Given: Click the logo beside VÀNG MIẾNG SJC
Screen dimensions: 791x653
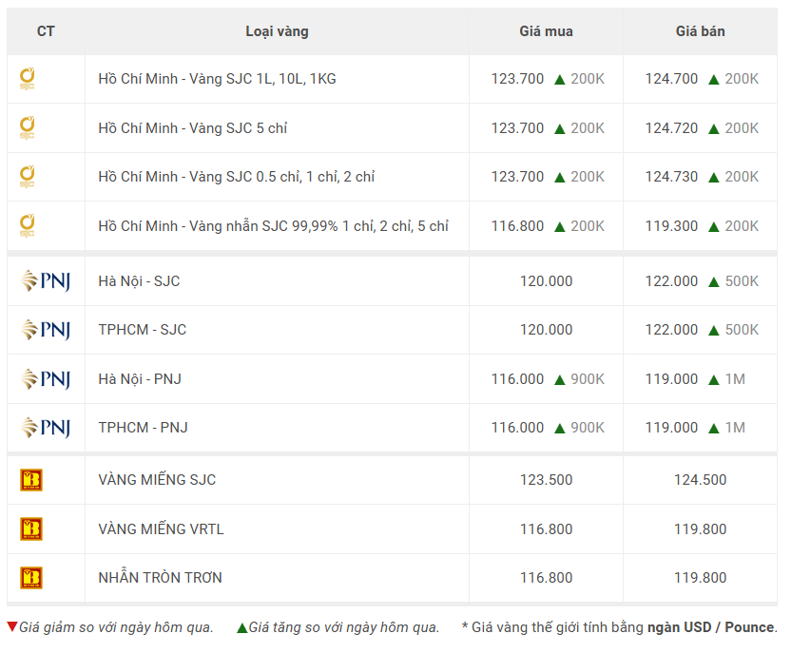Looking at the screenshot, I should point(31,480).
